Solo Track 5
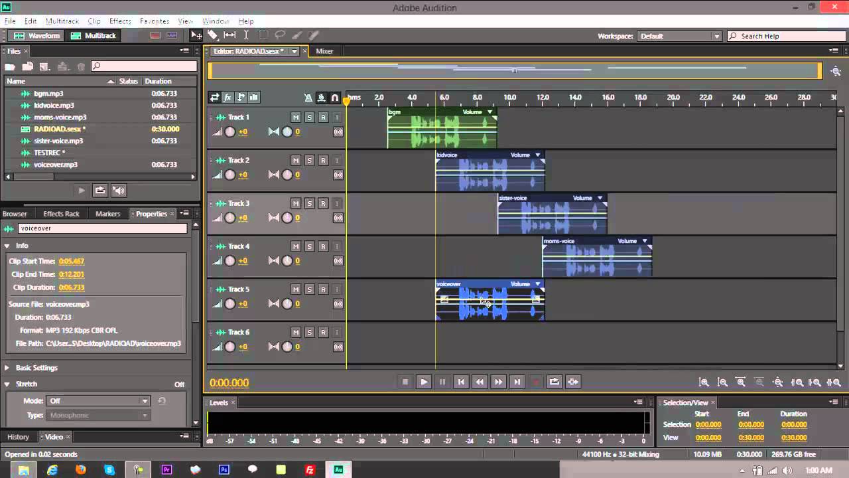Screen dimensions: 849x478 (309, 289)
